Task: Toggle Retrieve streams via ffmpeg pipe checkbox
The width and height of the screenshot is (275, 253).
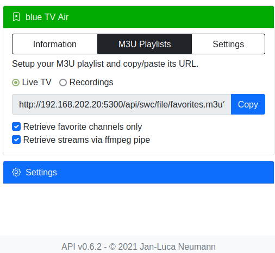Action: point(16,140)
